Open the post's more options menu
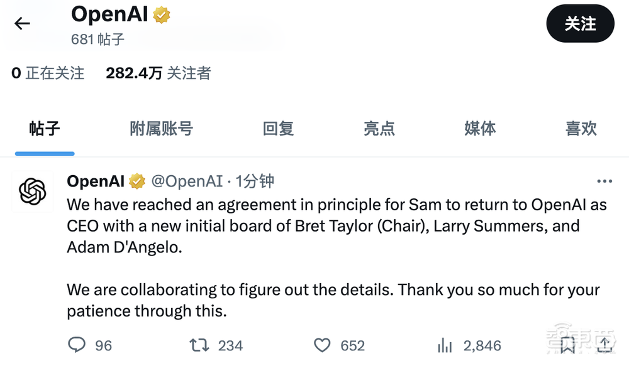 (x=604, y=181)
